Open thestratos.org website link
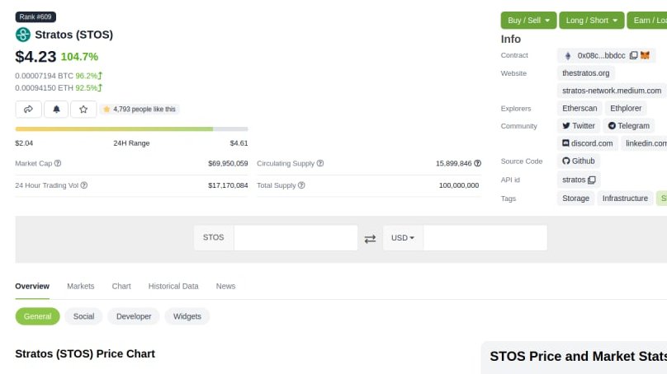This screenshot has width=667, height=374. (586, 73)
